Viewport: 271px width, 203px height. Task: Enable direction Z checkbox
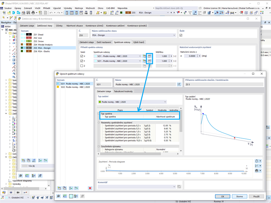[82, 66]
